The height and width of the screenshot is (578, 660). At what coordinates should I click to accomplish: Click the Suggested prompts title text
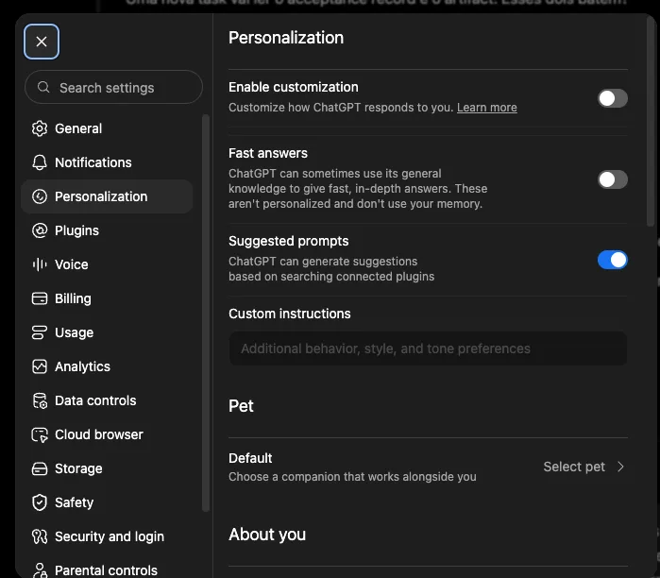tap(288, 241)
